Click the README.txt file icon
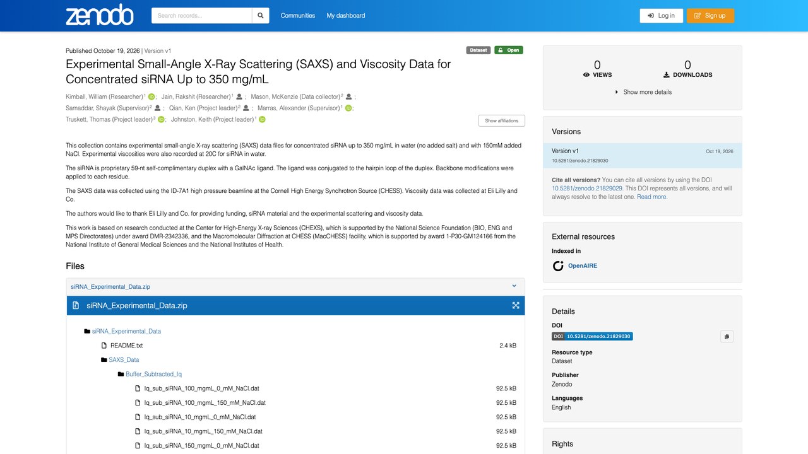Screen dimensions: 808x454 tap(104, 346)
